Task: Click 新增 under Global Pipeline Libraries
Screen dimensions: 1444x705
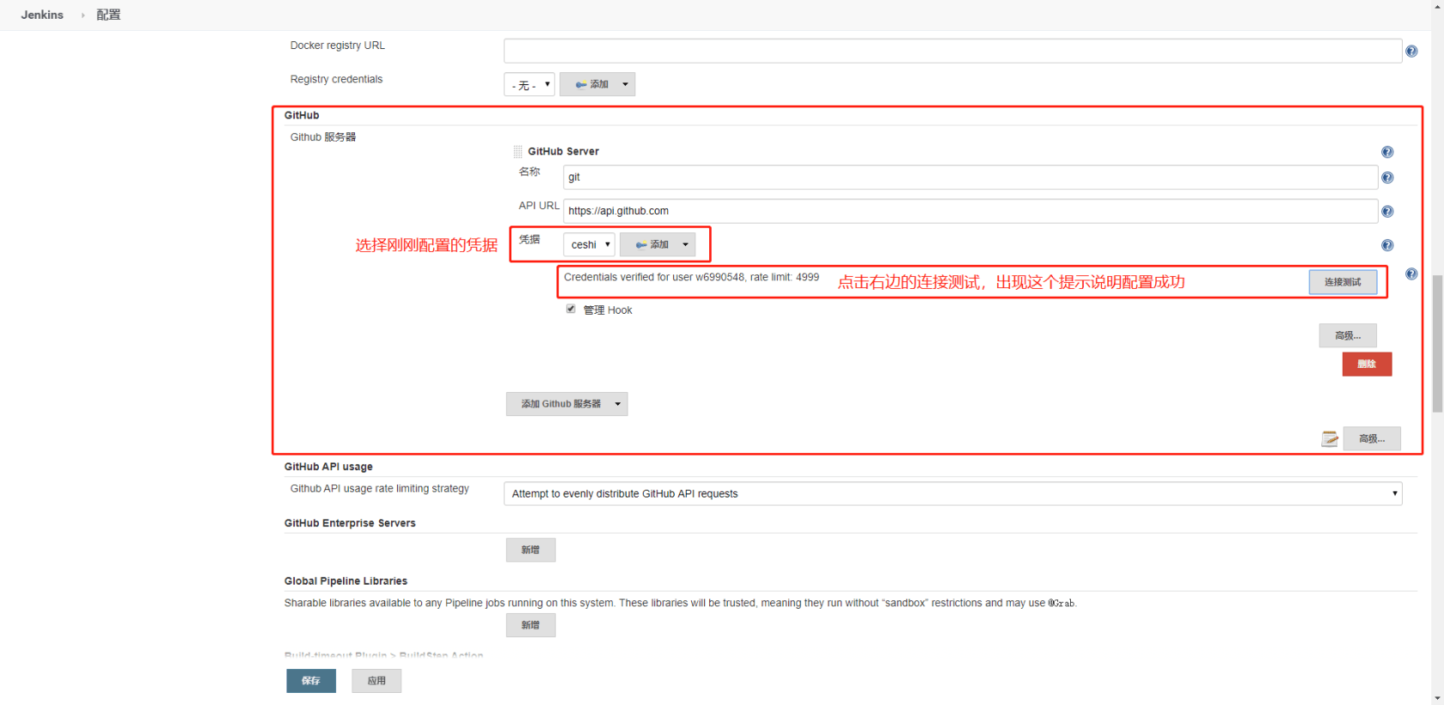Action: click(530, 625)
